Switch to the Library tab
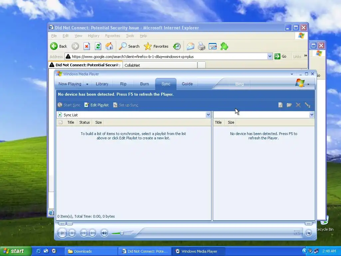The width and height of the screenshot is (341, 256). pos(102,84)
